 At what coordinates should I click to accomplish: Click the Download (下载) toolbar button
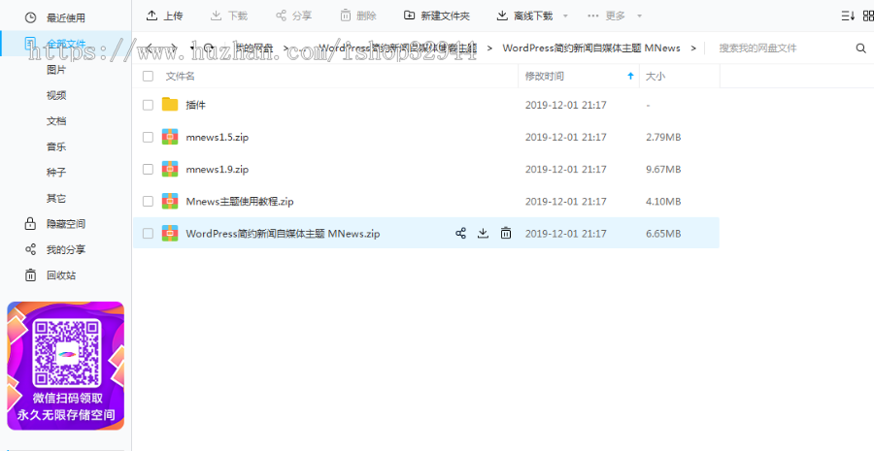(228, 16)
